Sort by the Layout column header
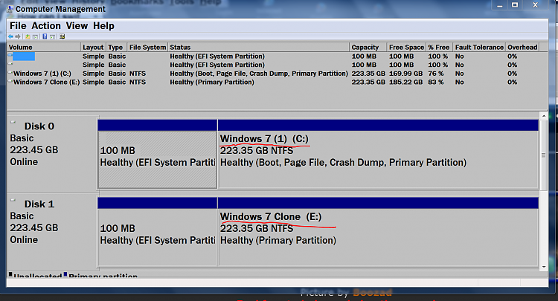The width and height of the screenshot is (558, 301). (93, 48)
